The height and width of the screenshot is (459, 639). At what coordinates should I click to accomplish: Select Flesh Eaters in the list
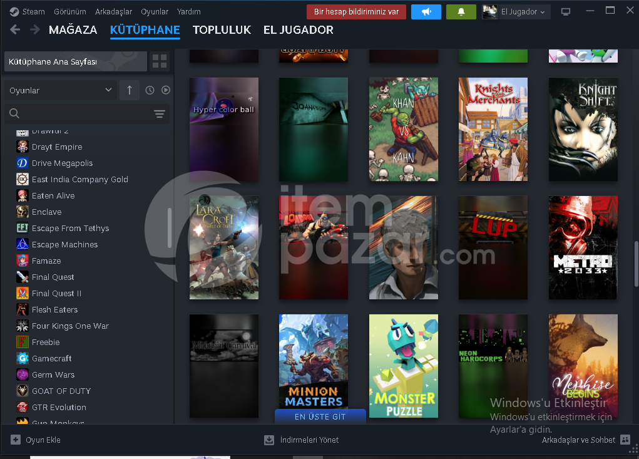(x=54, y=310)
